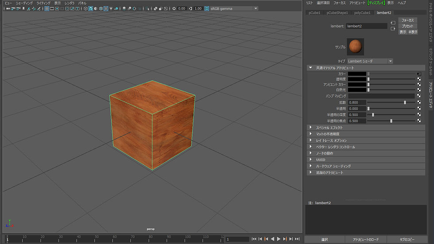The height and width of the screenshot is (244, 434).
Task: Click the 非表示 button
Action: [413, 32]
